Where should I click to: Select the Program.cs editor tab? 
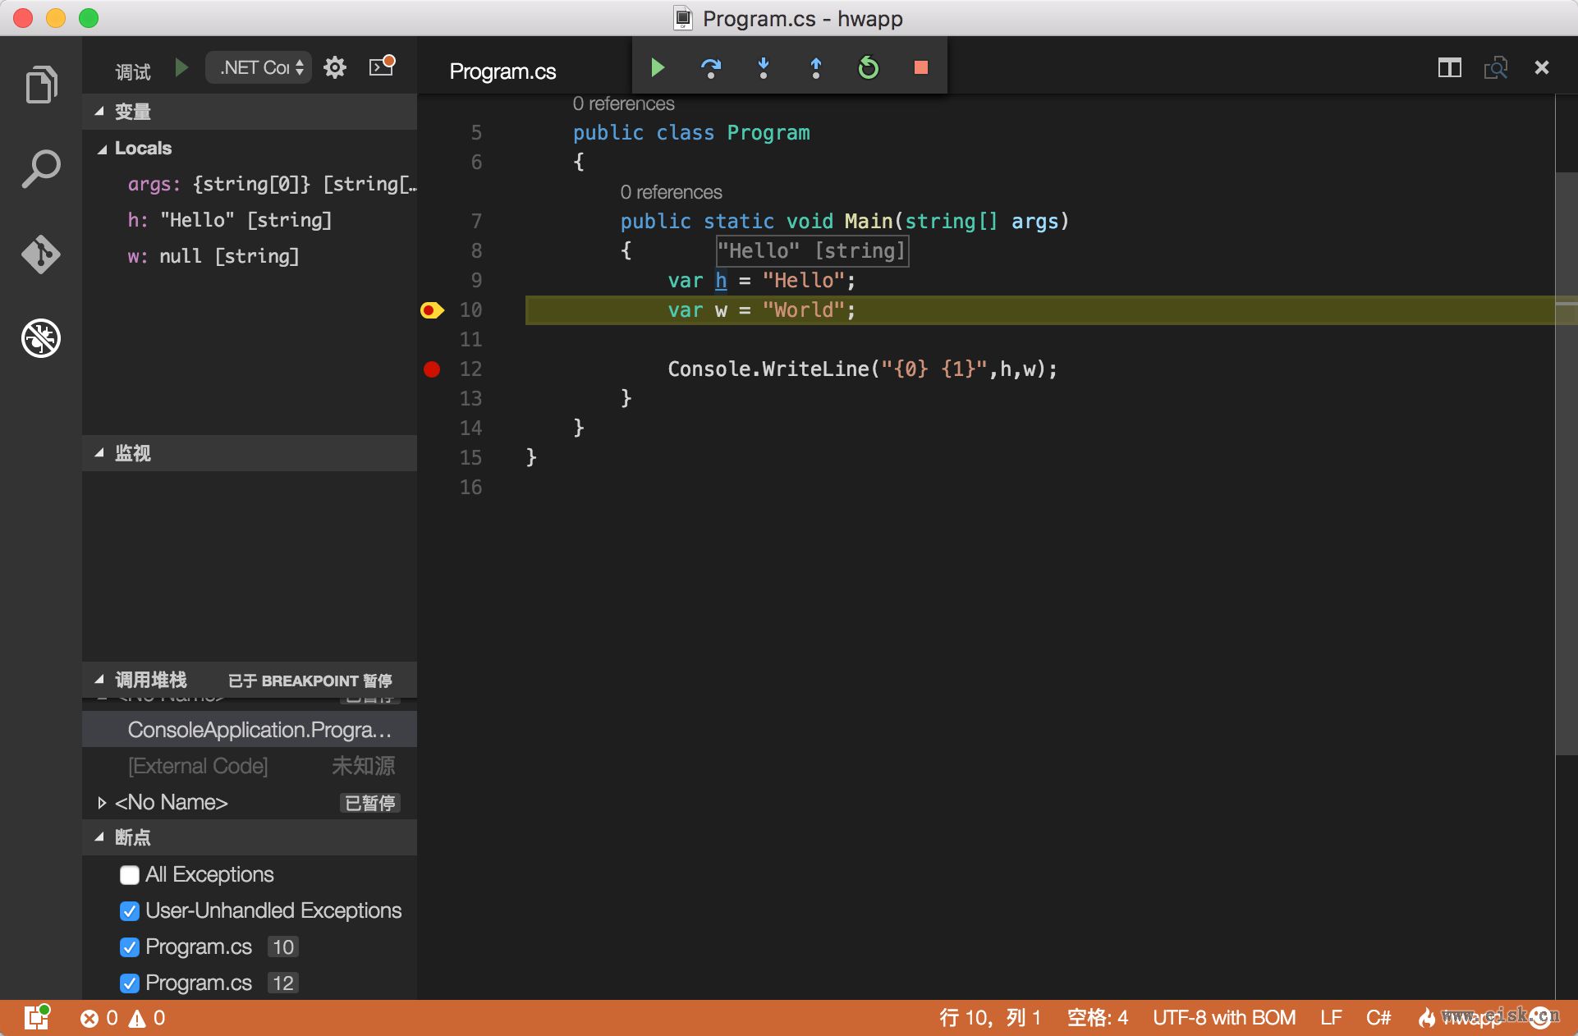502,71
